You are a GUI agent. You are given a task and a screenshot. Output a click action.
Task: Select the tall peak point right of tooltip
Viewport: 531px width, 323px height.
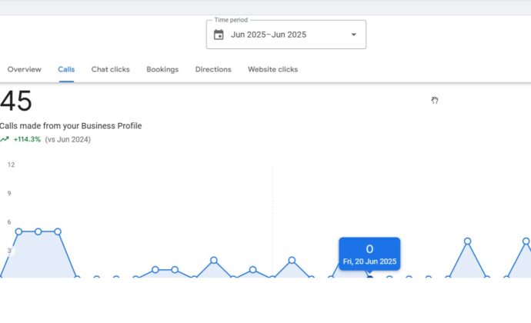[x=468, y=241]
